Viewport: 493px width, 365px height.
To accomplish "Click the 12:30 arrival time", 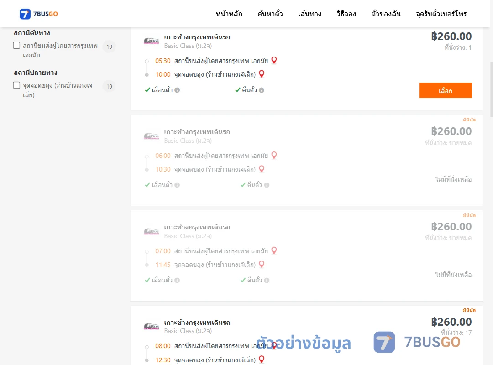I will coord(163,360).
